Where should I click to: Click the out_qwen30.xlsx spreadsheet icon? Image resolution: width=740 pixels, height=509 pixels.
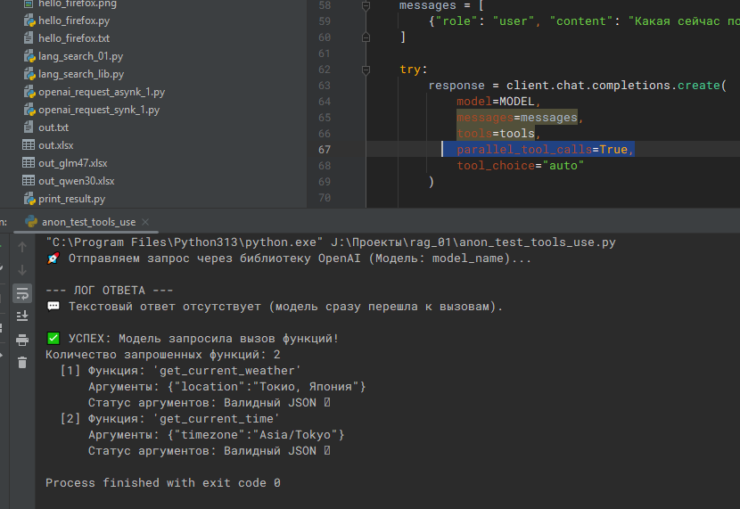[29, 181]
